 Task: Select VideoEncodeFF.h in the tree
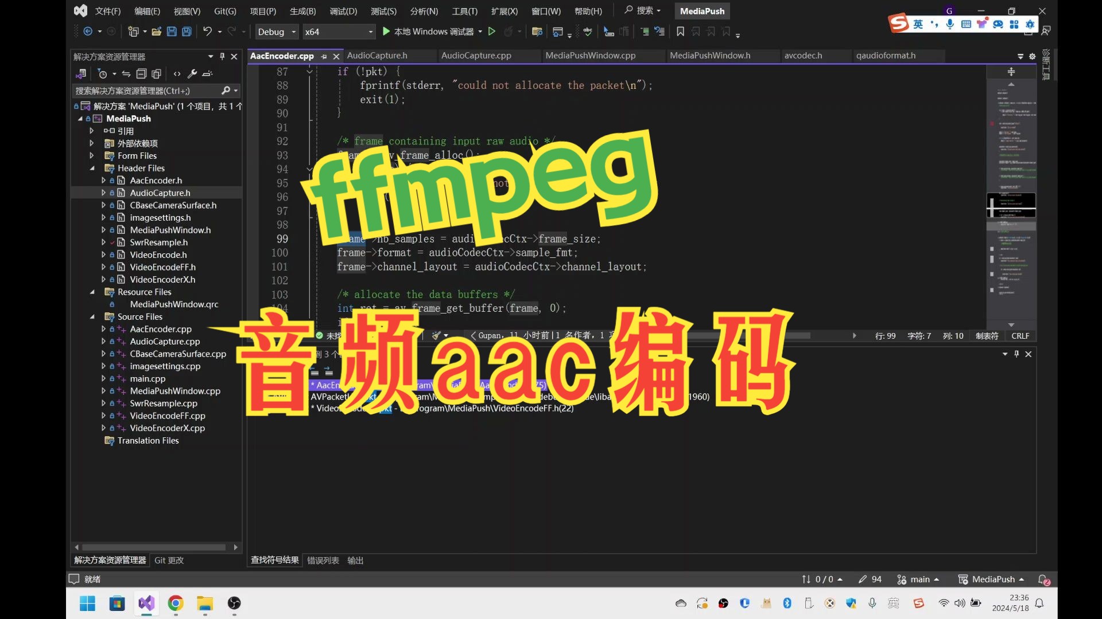pos(162,267)
